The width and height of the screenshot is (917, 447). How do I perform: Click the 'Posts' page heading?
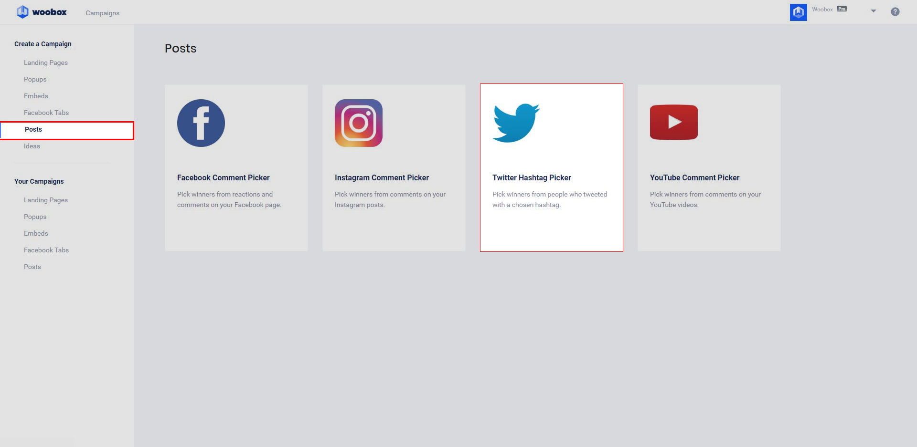coord(181,48)
